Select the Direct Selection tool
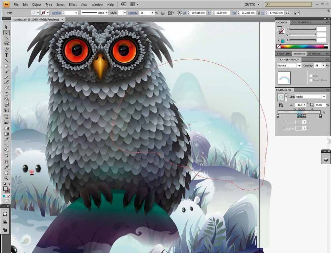 coord(6,33)
